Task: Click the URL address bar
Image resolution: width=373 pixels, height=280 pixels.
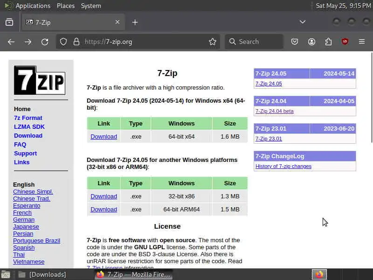Action: (138, 42)
